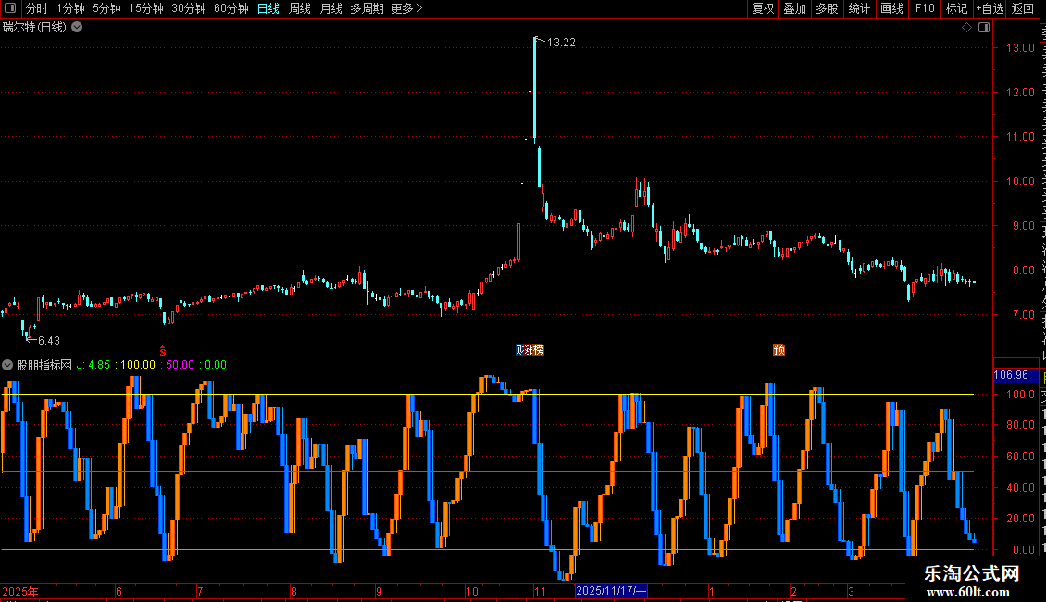Open the 财 event marker icon

click(521, 350)
